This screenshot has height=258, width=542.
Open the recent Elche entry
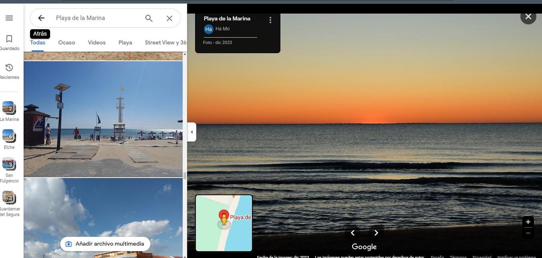tap(9, 139)
